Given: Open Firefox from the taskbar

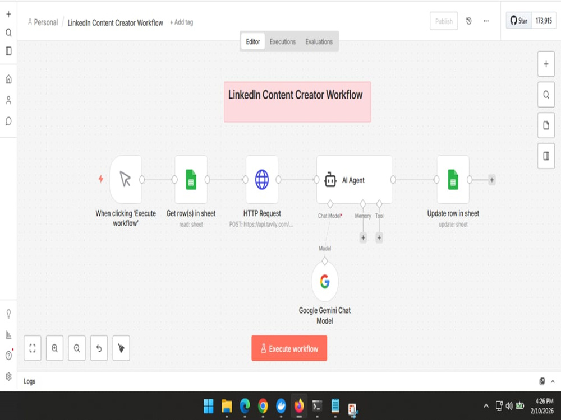Looking at the screenshot, I should pos(299,406).
